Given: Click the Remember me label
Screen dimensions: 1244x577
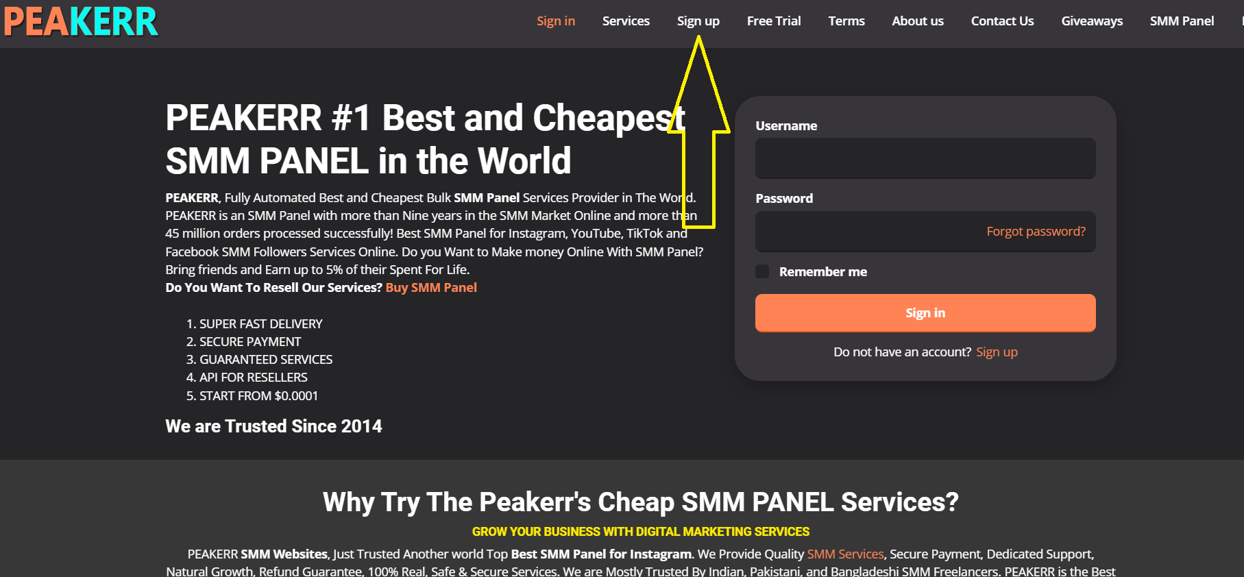Looking at the screenshot, I should point(823,272).
